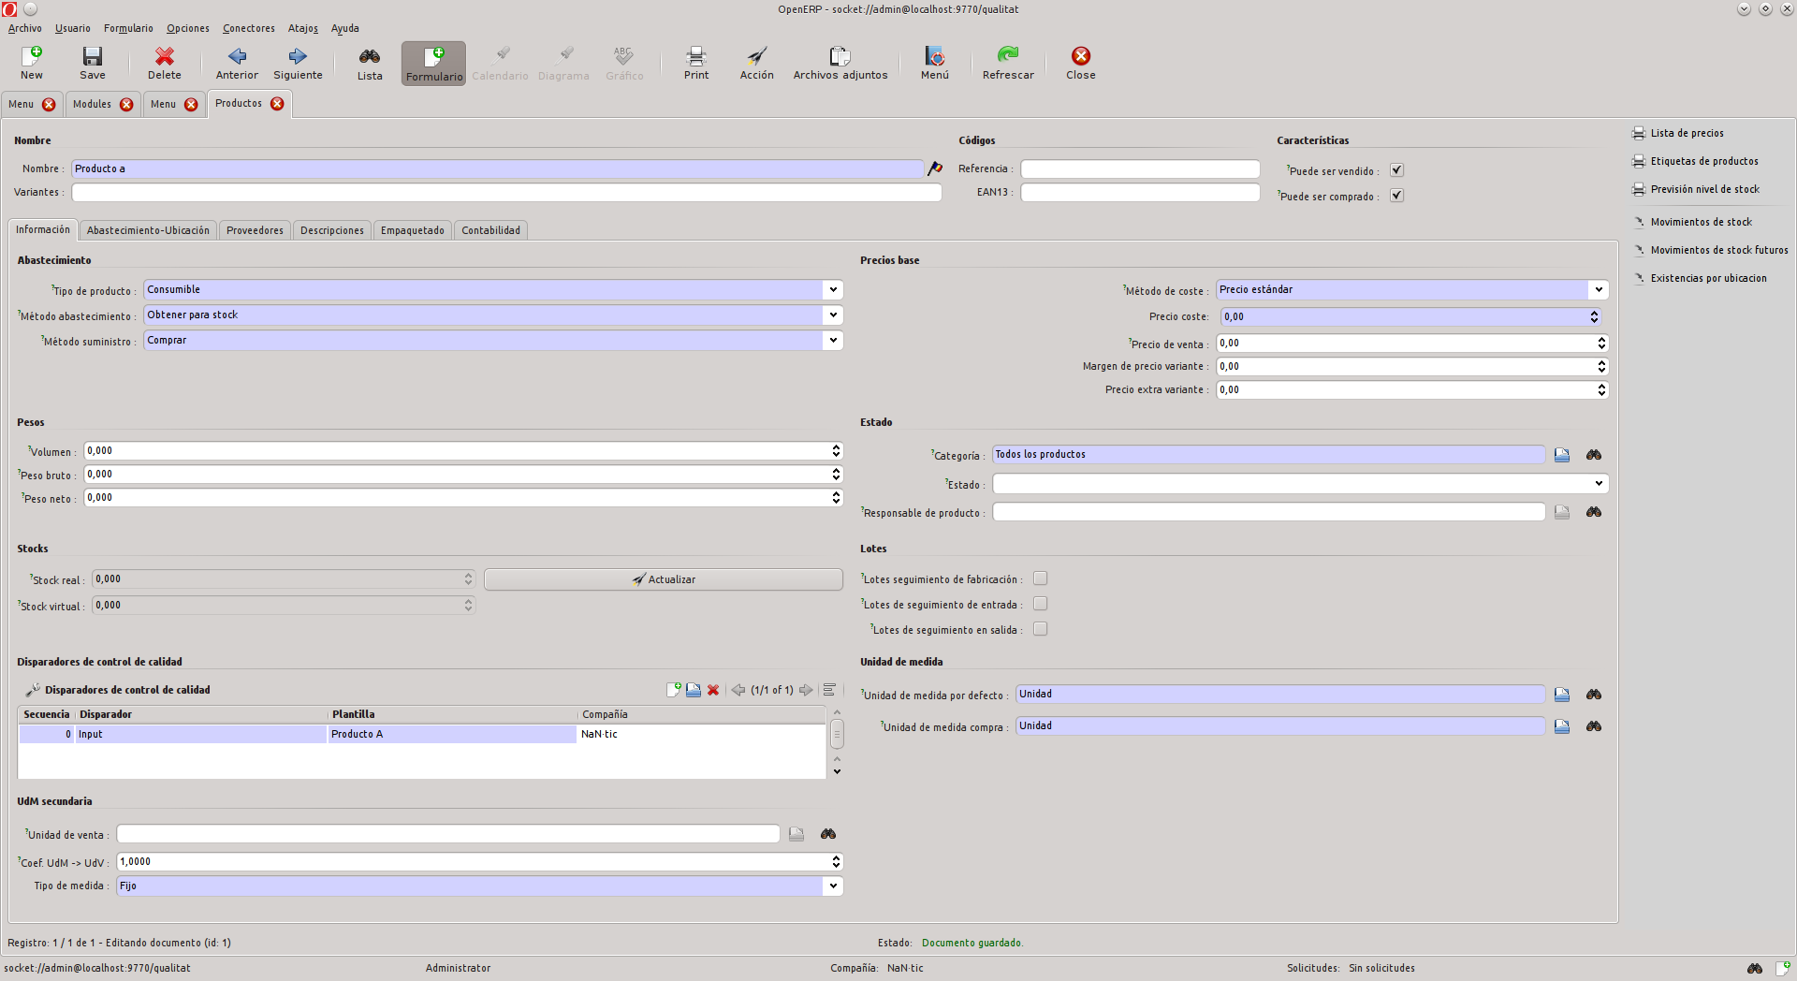Open Unidad de medida compra folder icon
Viewport: 1797px width, 981px height.
1562,726
